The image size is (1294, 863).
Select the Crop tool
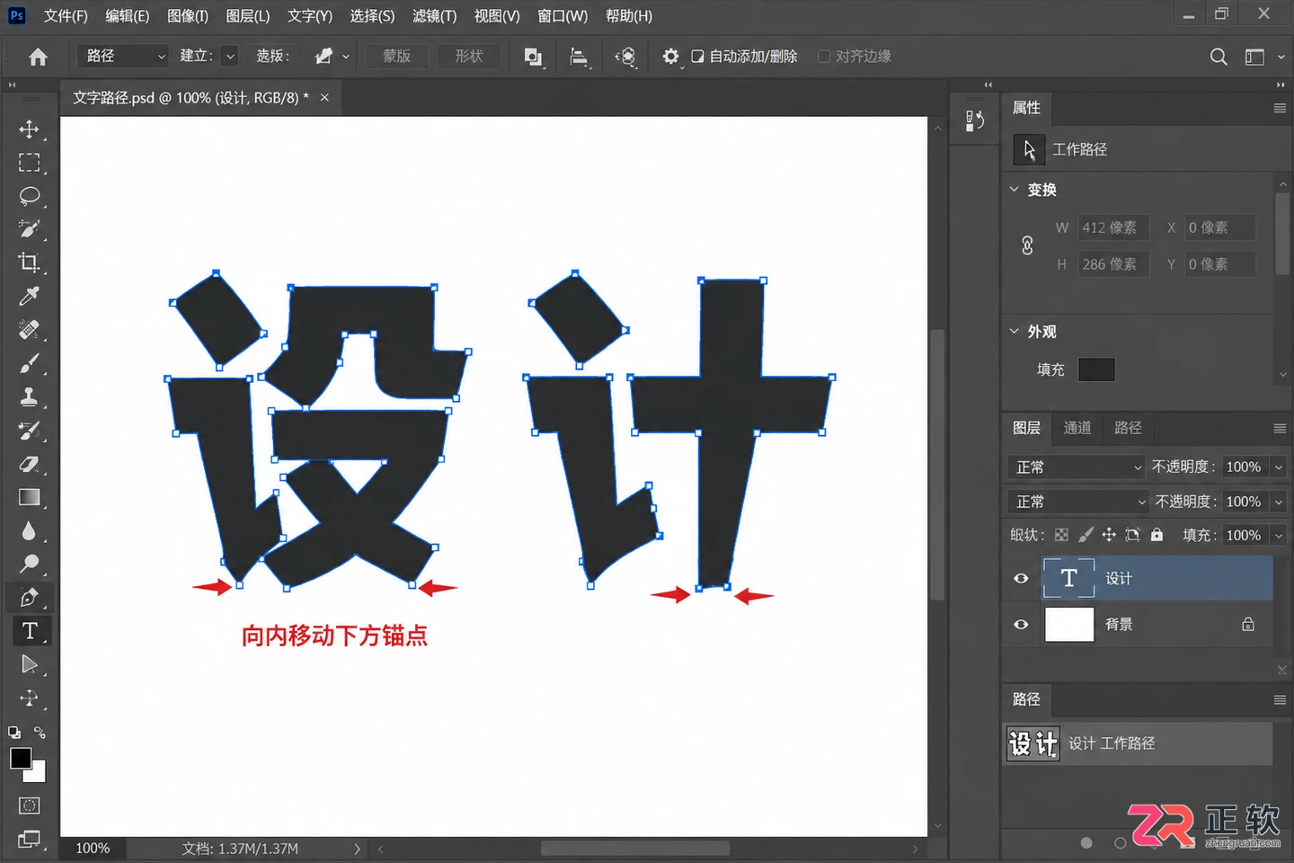(29, 262)
